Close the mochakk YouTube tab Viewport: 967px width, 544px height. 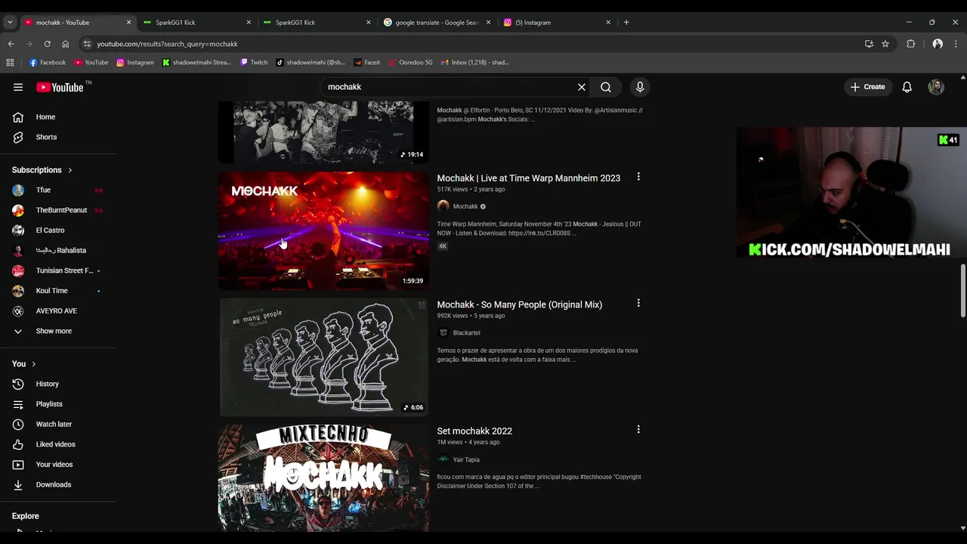pos(128,23)
